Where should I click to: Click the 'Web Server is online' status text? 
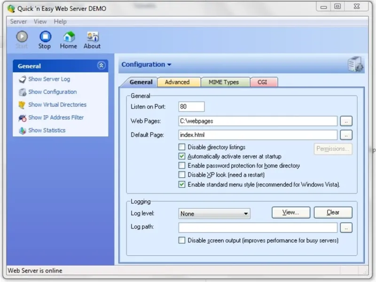pos(35,271)
